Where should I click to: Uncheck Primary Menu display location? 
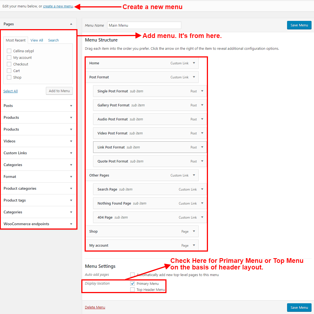[x=132, y=283]
